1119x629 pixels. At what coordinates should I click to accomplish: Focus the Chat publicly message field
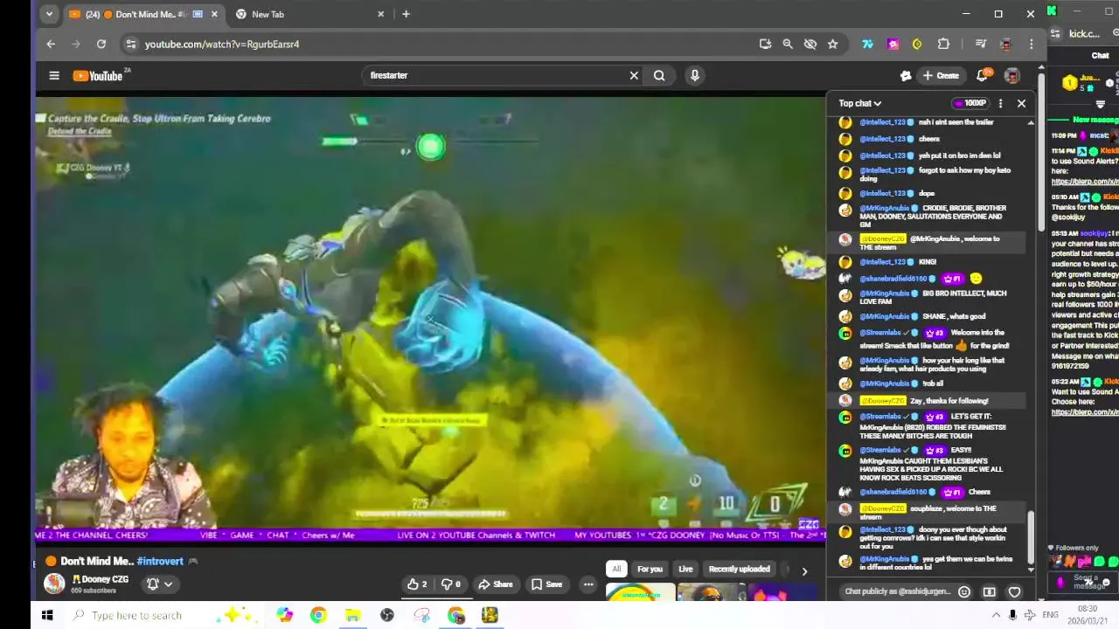[896, 591]
